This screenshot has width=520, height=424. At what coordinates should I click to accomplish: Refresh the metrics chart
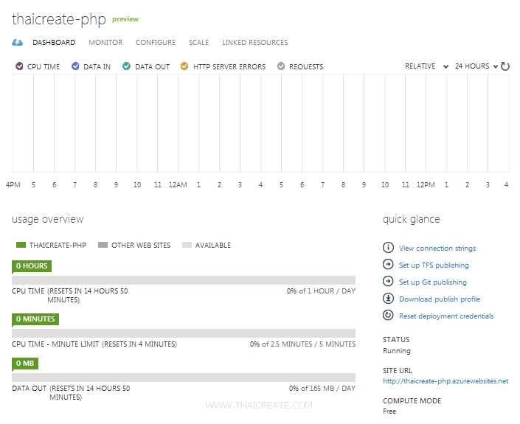pyautogui.click(x=505, y=66)
